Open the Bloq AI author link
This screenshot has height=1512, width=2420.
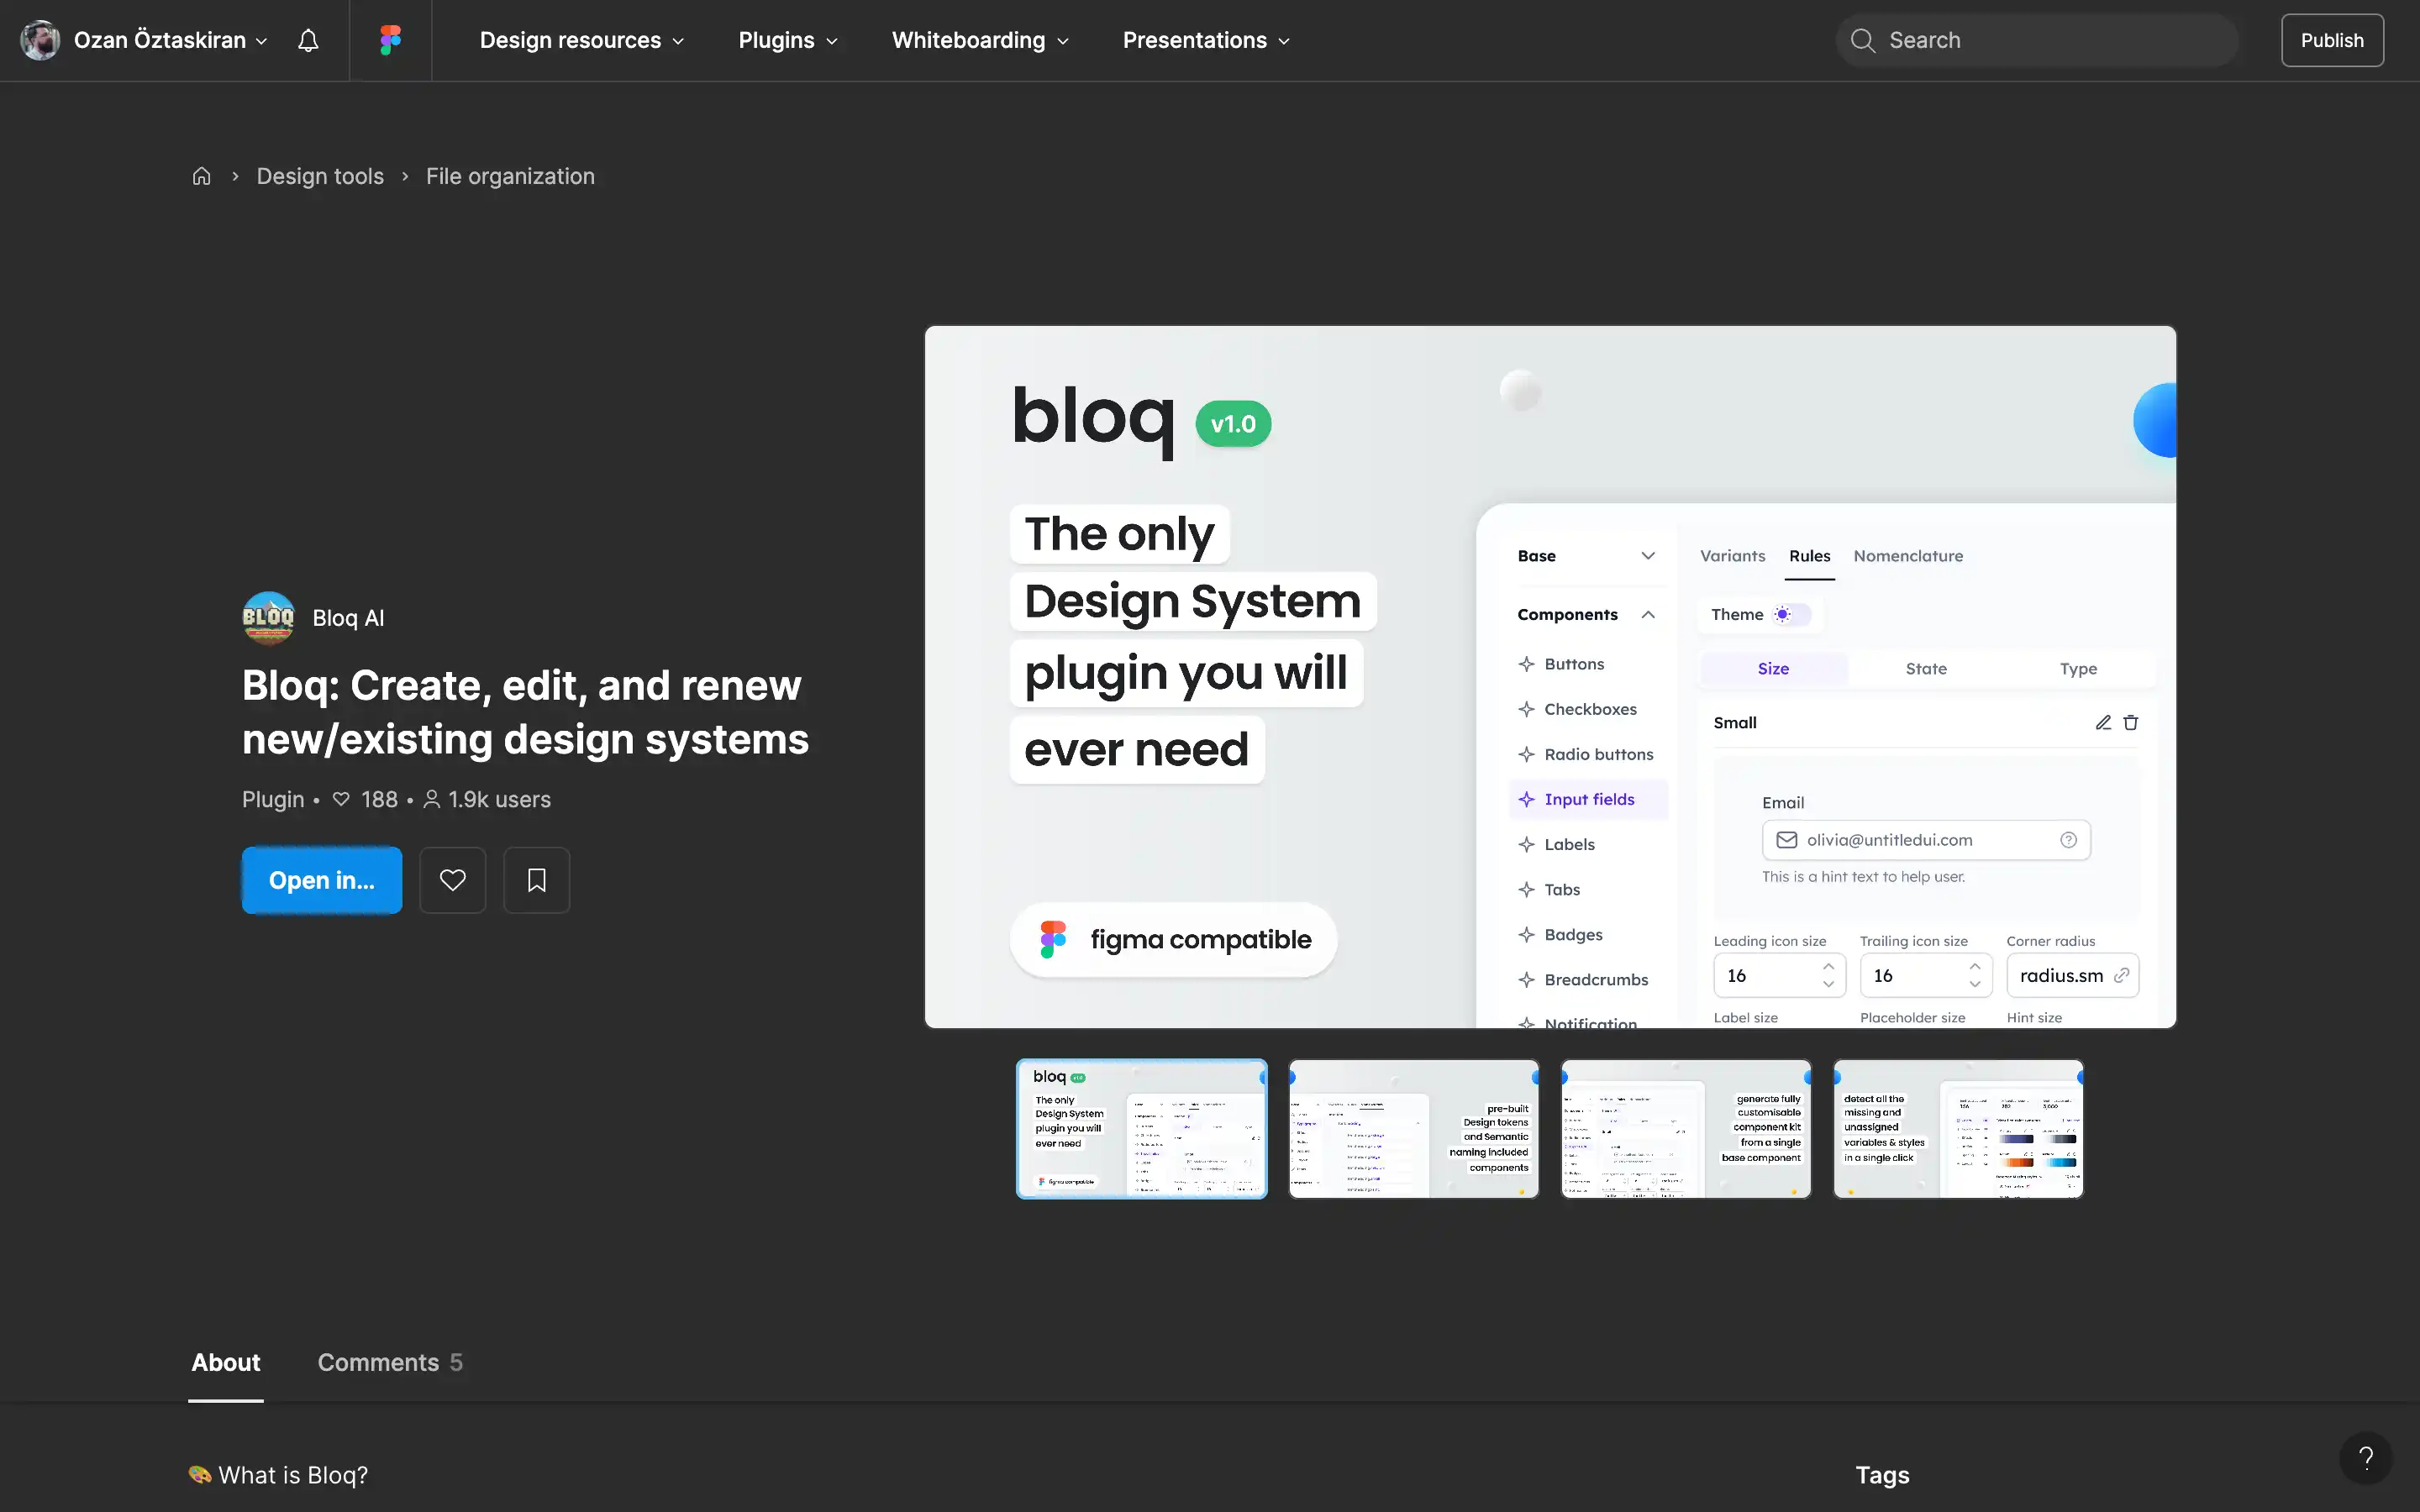[348, 618]
